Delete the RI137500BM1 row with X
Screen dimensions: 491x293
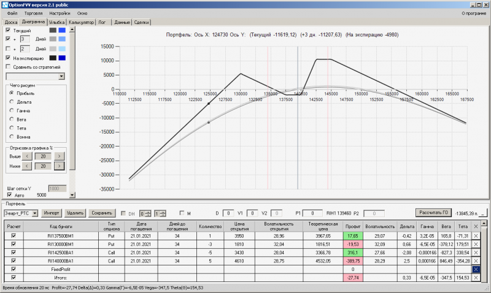tap(476, 236)
